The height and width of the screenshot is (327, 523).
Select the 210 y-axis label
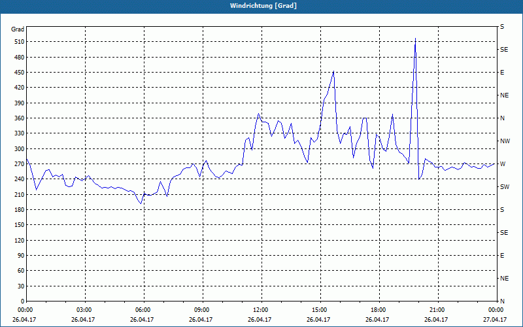20,194
